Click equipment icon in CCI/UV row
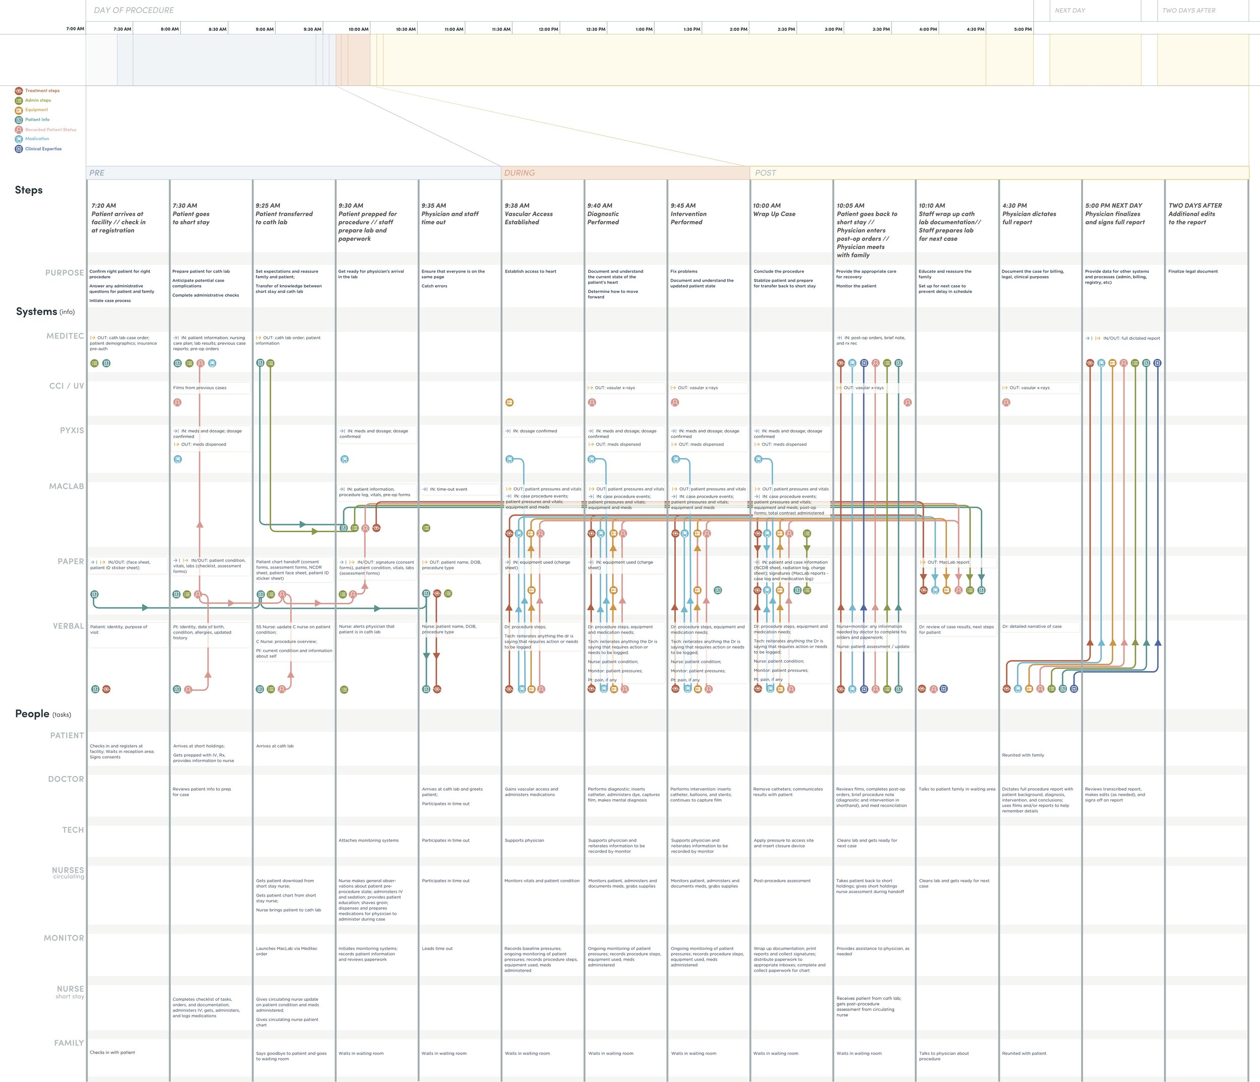Screen dimensions: 1260x1082 pos(510,402)
